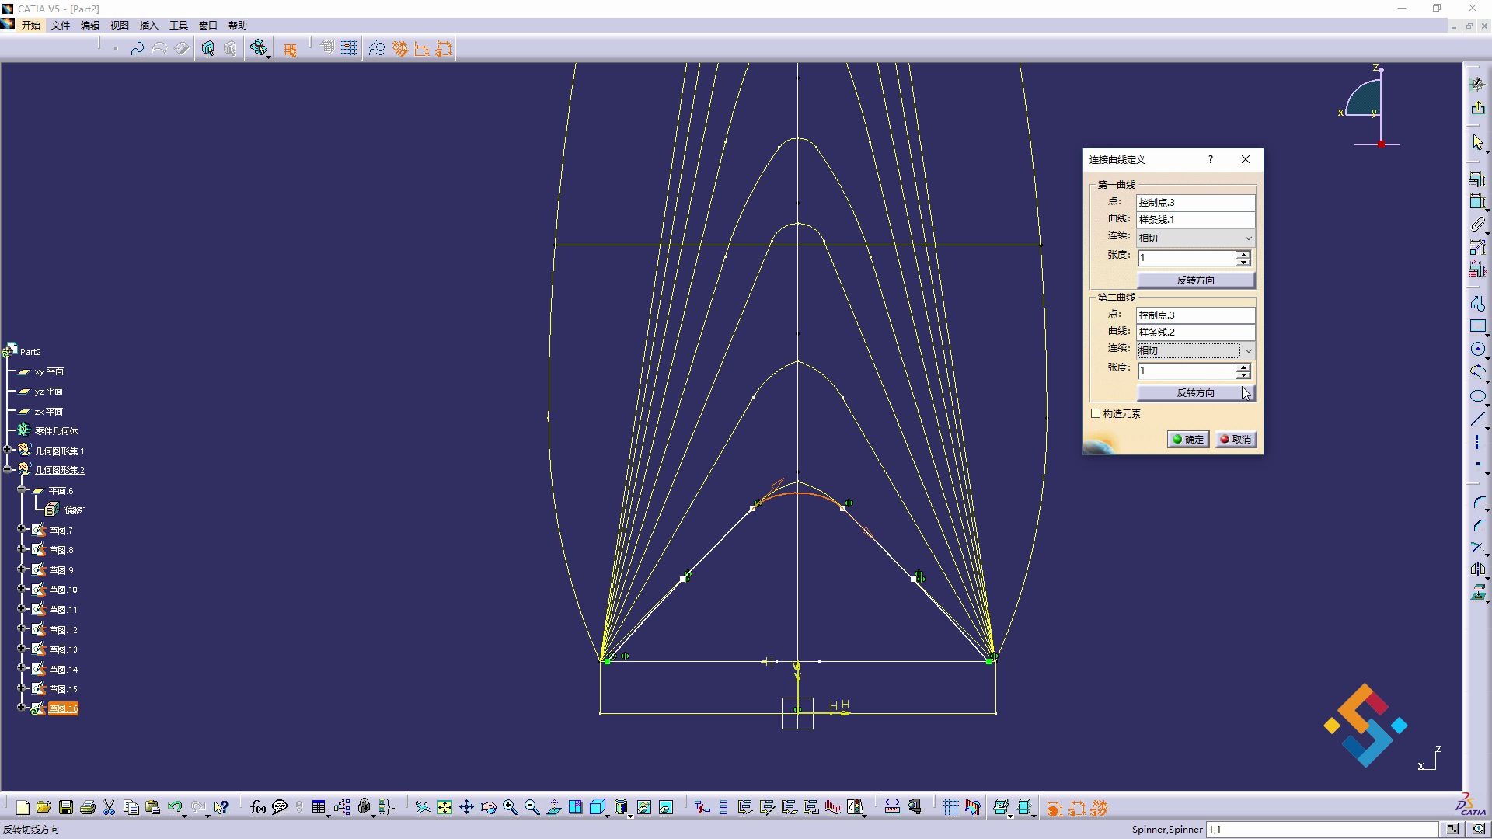Click the Formula f(x) icon

pyautogui.click(x=257, y=808)
